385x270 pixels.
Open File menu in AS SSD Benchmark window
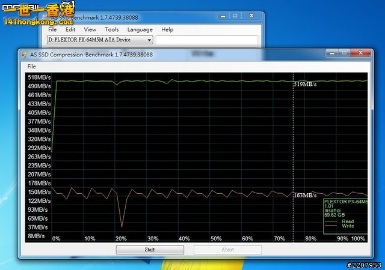click(x=52, y=29)
